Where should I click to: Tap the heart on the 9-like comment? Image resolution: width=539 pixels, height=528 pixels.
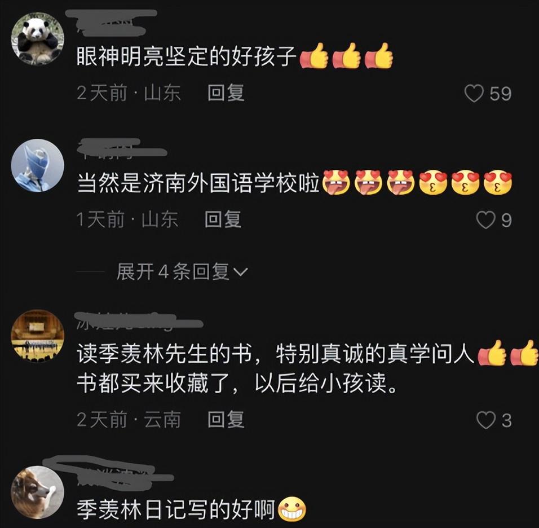point(485,220)
